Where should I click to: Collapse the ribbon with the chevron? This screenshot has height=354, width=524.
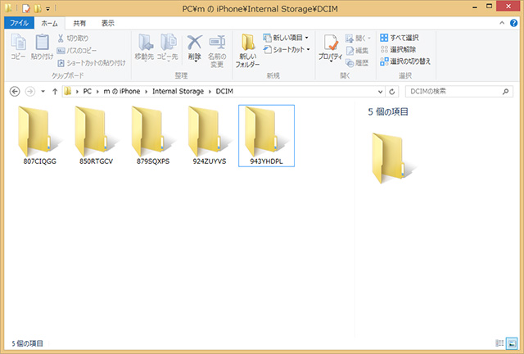point(502,23)
